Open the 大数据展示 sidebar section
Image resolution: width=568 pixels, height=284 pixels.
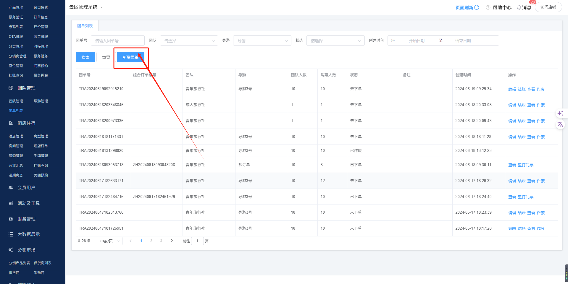pos(28,234)
